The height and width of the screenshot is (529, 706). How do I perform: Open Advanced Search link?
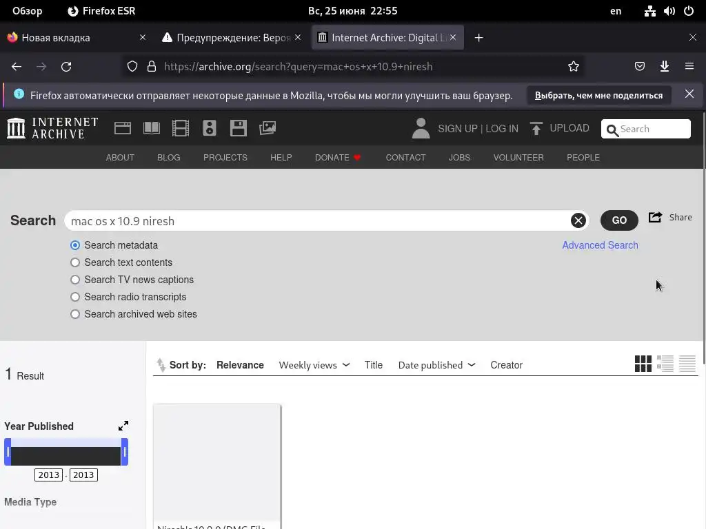click(x=600, y=245)
